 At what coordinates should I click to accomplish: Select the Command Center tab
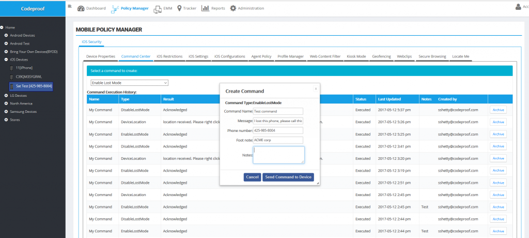(x=136, y=56)
